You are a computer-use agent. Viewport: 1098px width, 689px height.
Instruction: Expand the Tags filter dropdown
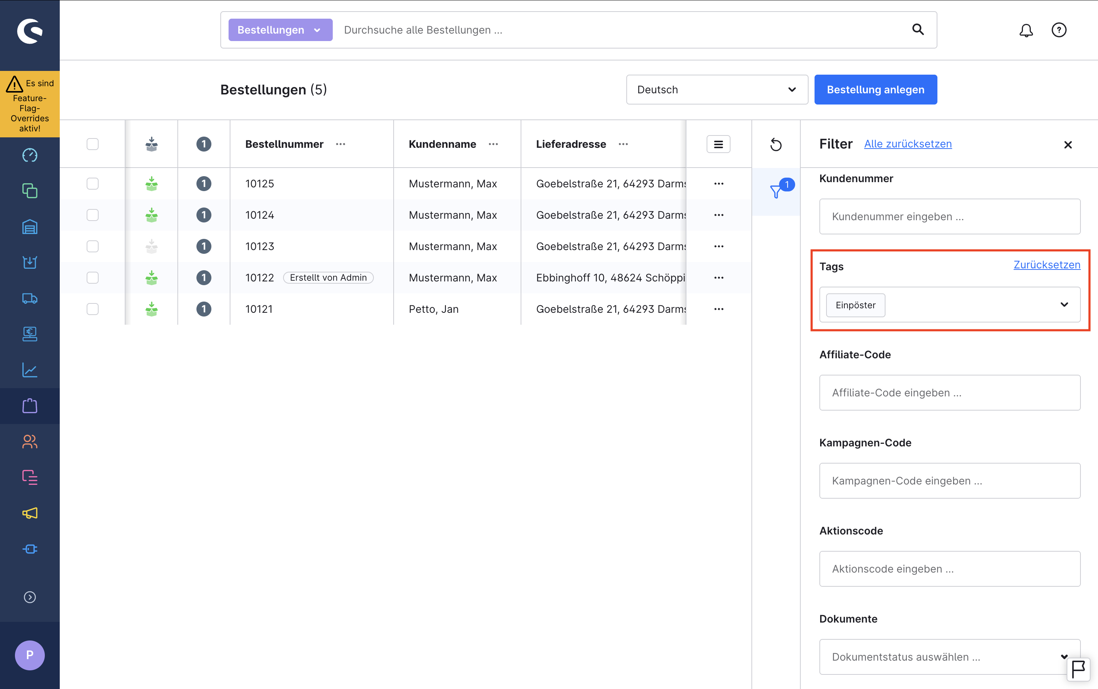(x=1064, y=305)
